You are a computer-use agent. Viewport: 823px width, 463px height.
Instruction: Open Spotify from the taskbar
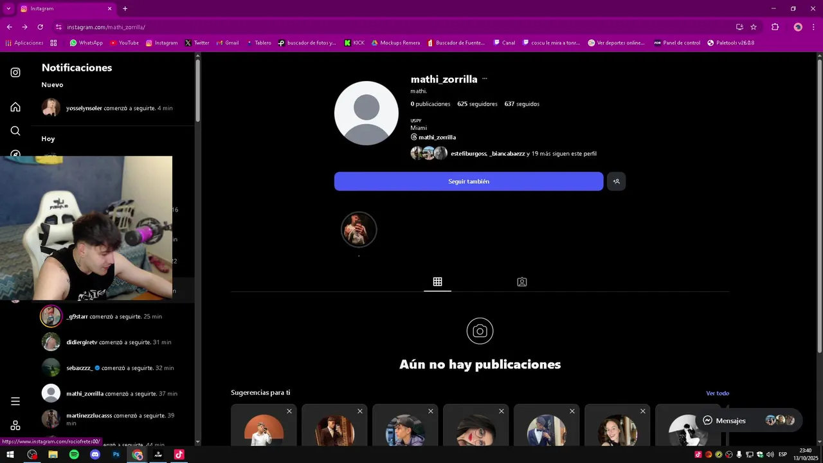point(74,455)
